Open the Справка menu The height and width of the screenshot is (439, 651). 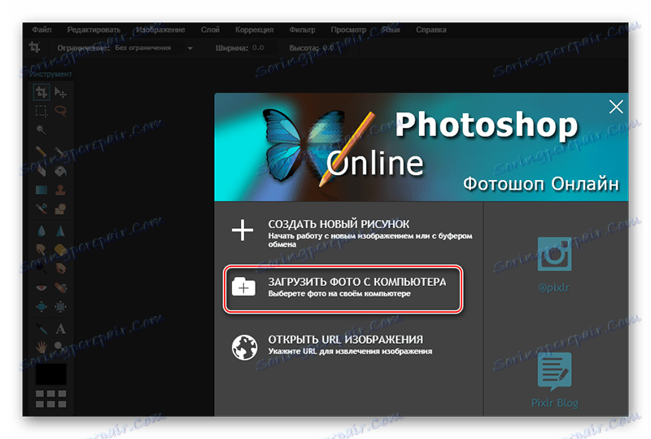[x=431, y=30]
